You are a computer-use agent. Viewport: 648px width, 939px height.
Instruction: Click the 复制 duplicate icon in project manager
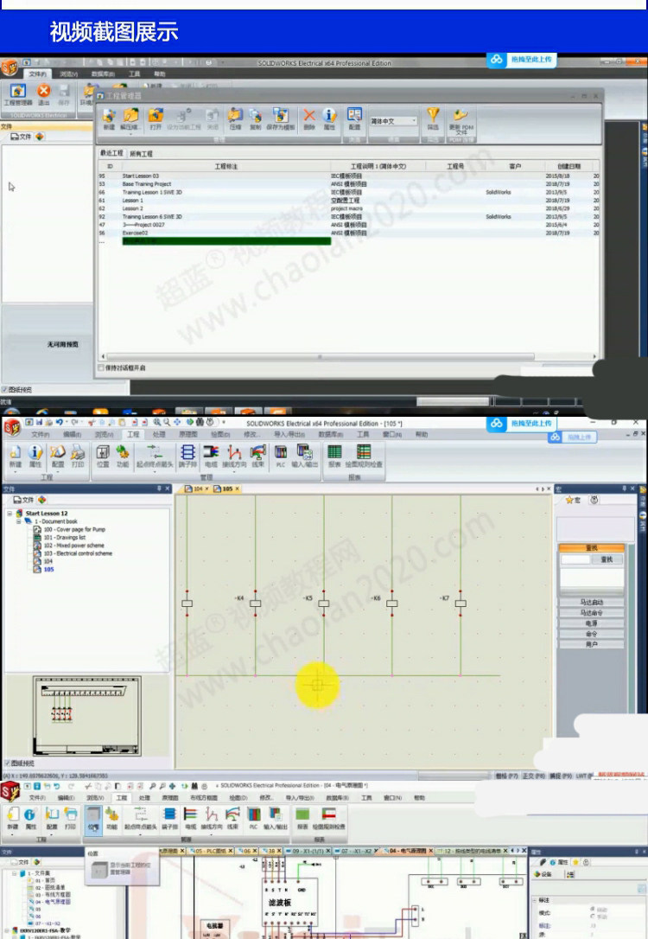click(x=256, y=118)
